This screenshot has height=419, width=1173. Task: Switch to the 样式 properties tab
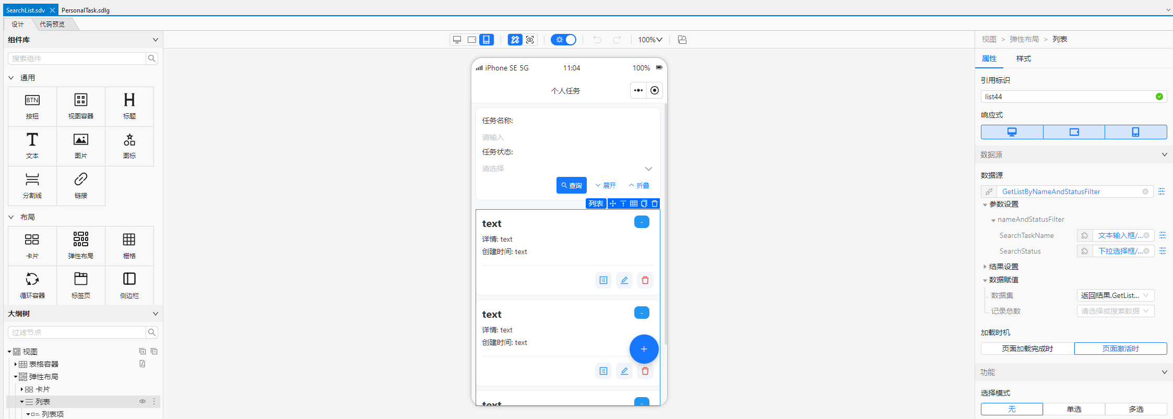[x=1024, y=58]
